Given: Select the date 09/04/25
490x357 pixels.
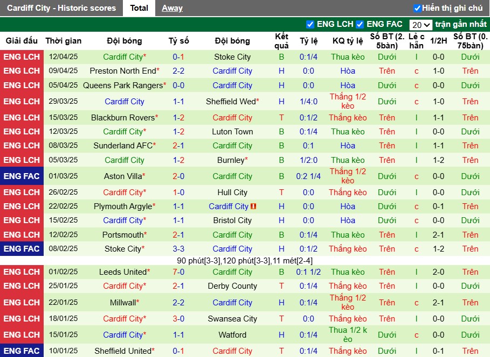Looking at the screenshot, I should (63, 71).
